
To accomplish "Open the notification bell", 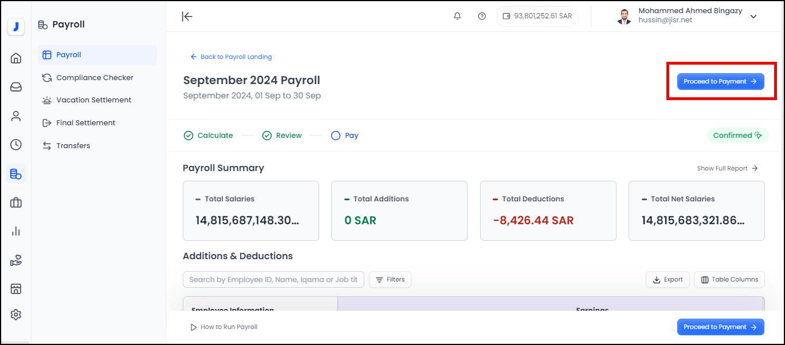I will coord(457,16).
